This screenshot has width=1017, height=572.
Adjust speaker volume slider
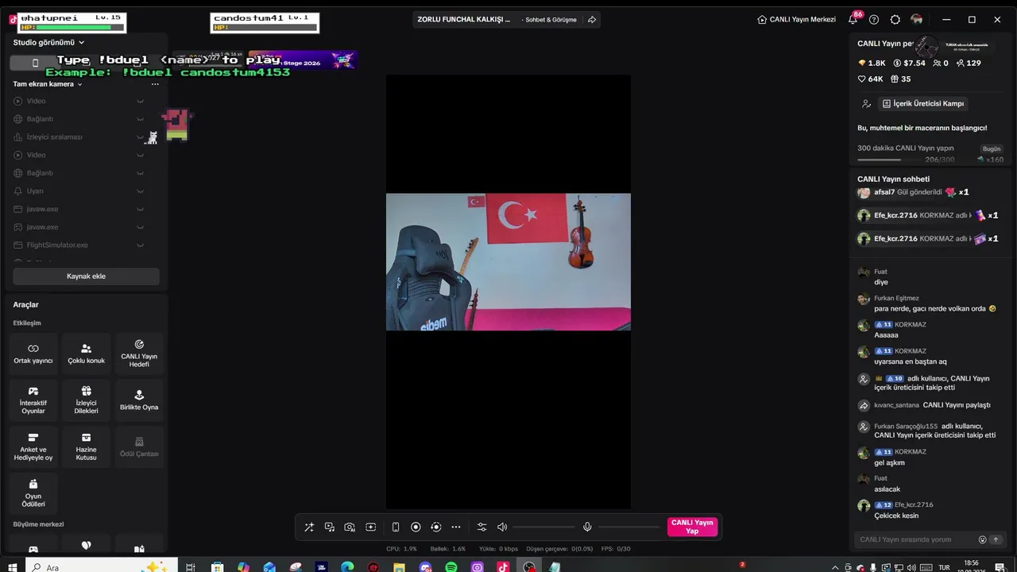[543, 527]
